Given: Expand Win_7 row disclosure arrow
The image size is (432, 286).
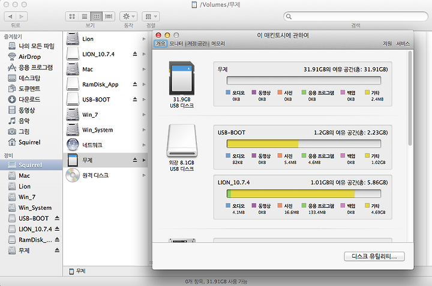Looking at the screenshot, I should click(x=144, y=115).
